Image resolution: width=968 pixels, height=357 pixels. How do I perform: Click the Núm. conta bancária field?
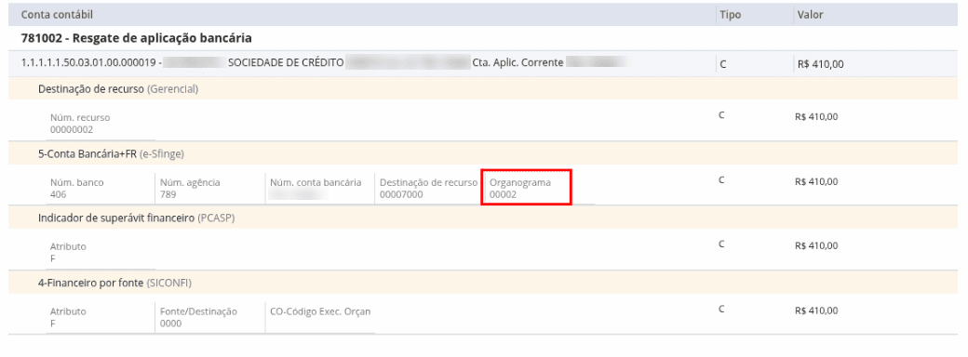320,188
